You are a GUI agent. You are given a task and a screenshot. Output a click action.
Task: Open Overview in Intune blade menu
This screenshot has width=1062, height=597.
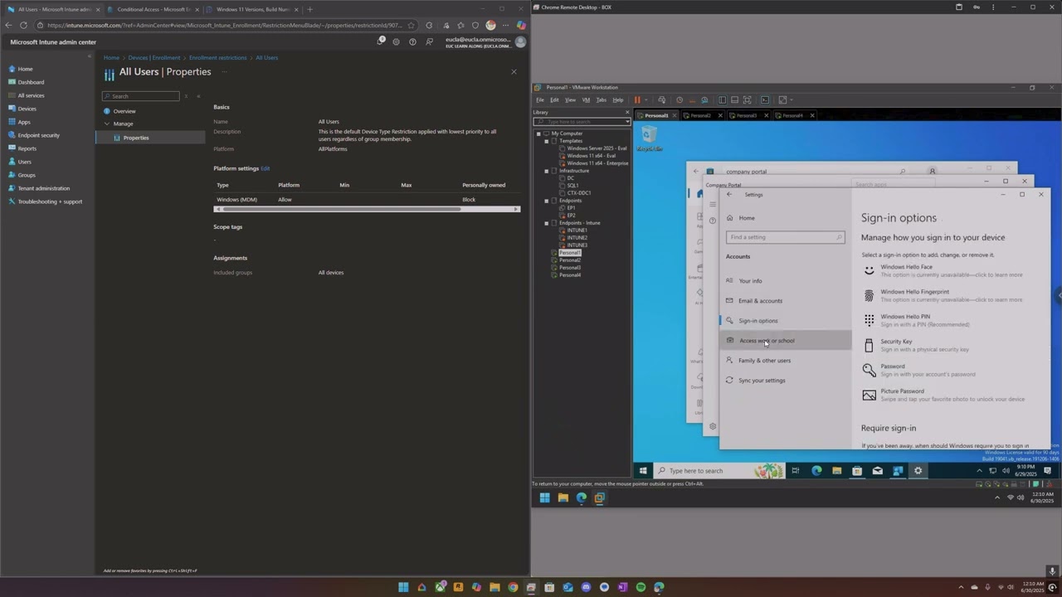pos(124,111)
